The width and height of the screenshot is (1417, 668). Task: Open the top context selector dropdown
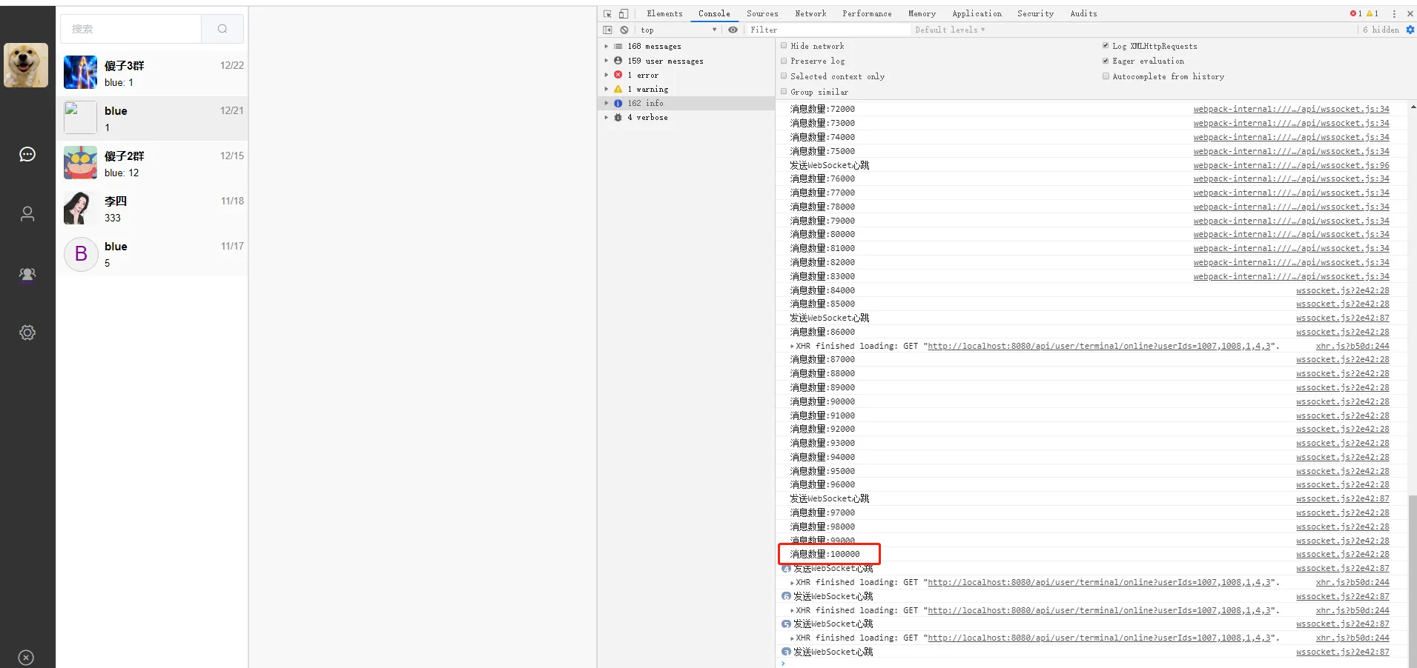click(x=678, y=30)
